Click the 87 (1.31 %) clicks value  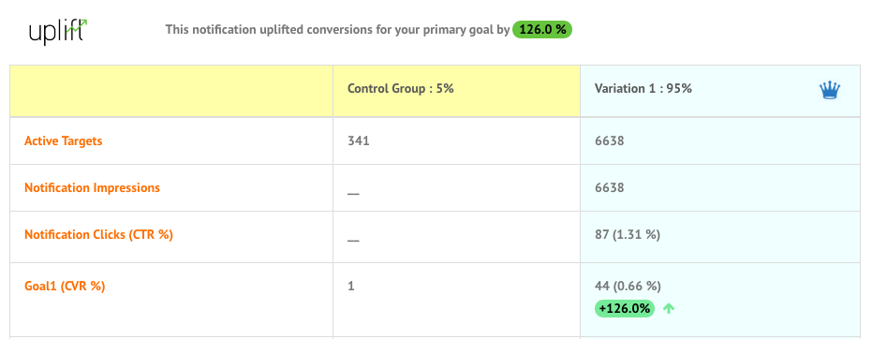[628, 234]
